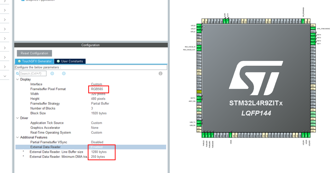Screen dimensions: 330x173
Task: Select the bottom pin labeled FLASH_SCK
Action: click(x=206, y=135)
